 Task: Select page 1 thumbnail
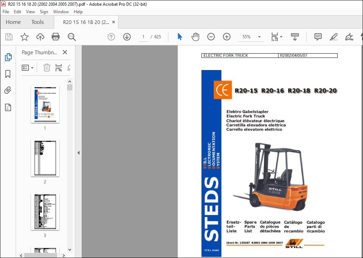coord(45,104)
